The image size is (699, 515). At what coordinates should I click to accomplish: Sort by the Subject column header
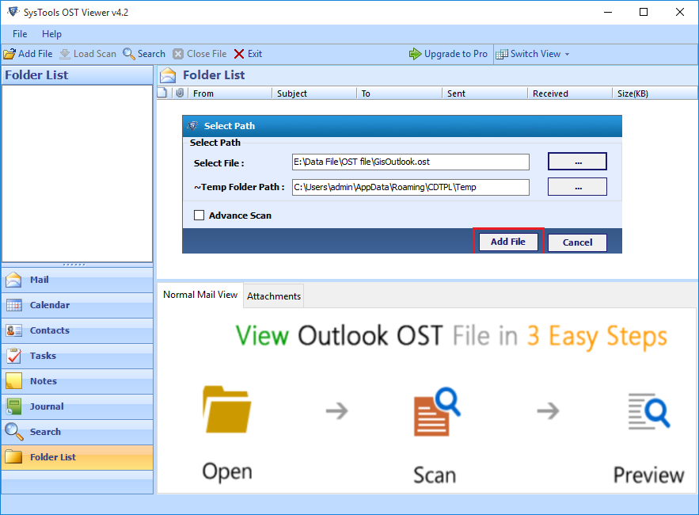tap(314, 93)
